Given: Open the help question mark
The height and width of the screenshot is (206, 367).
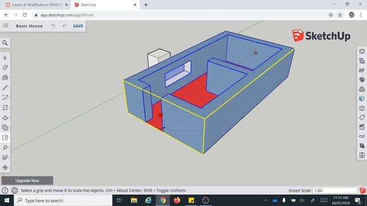Looking at the screenshot, I should coord(5,191).
